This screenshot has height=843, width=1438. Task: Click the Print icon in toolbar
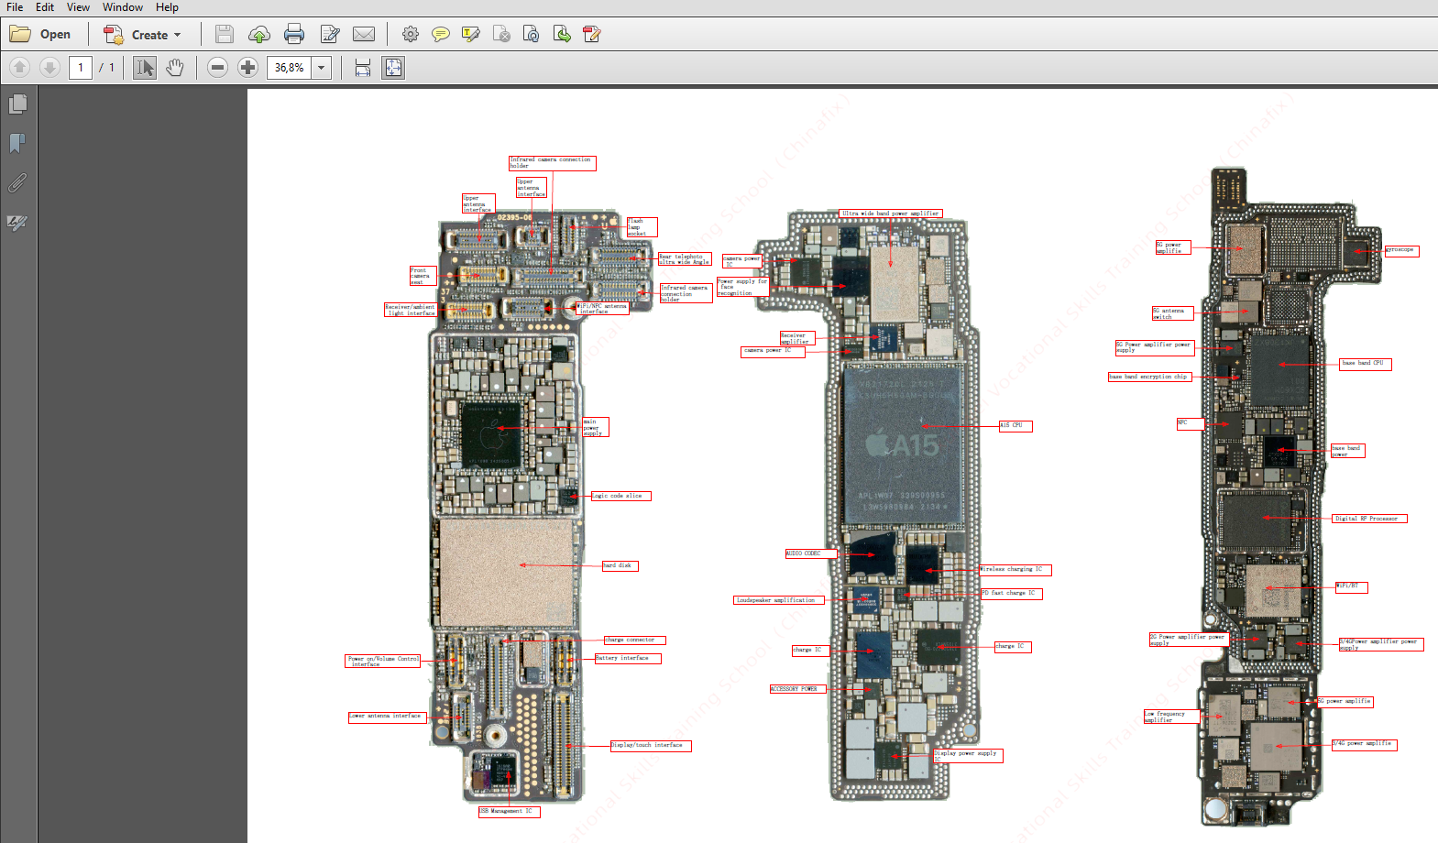coord(294,35)
